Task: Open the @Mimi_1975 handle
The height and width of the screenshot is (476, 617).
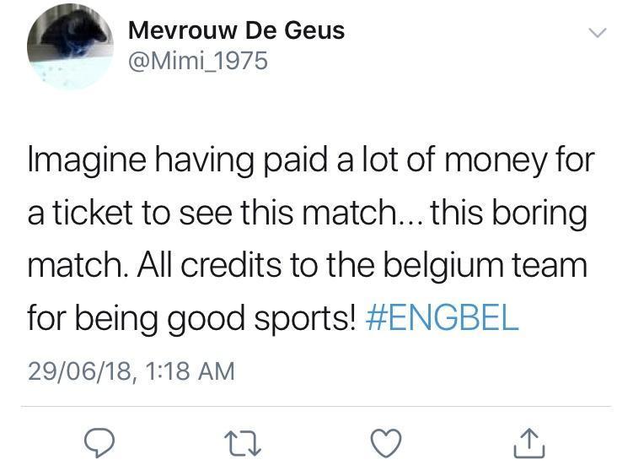Action: click(198, 61)
